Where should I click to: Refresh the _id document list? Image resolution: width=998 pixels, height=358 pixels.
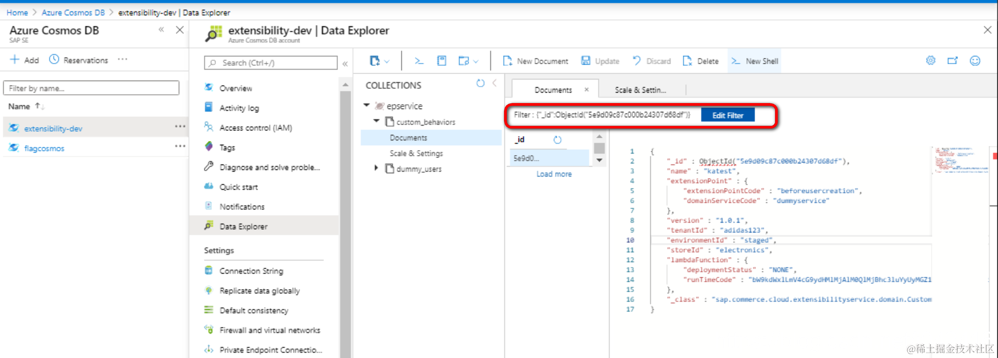pos(557,140)
